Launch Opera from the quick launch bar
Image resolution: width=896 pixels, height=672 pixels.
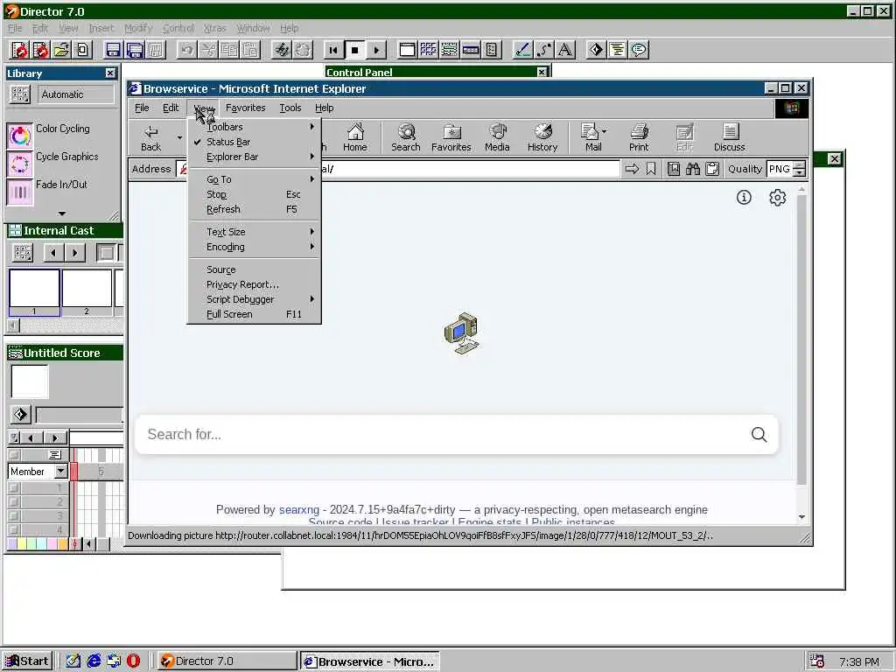click(133, 661)
